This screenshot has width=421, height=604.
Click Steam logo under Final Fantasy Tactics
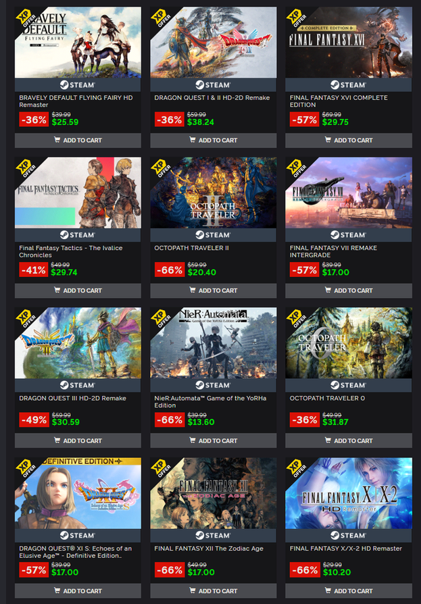coord(78,235)
